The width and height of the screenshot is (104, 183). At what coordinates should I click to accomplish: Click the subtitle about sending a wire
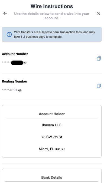(52, 16)
